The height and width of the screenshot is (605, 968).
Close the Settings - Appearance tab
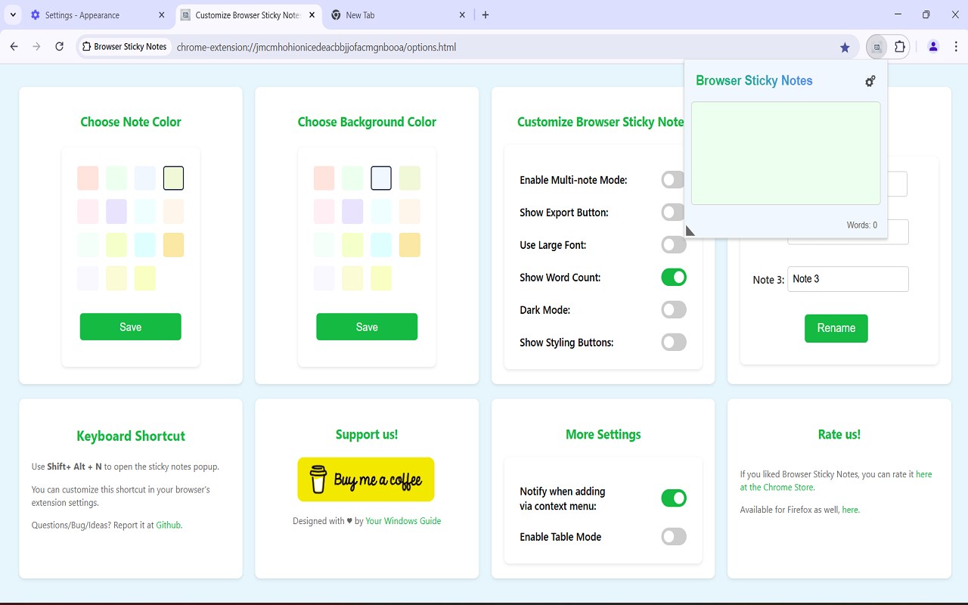tap(161, 15)
